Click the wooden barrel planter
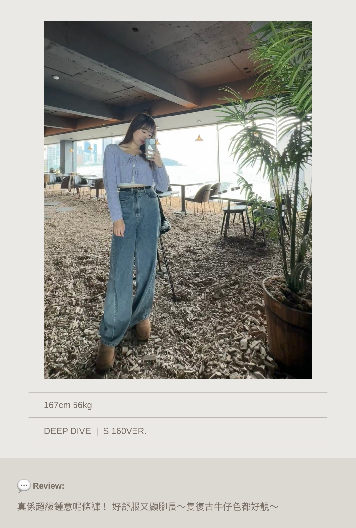356x528 pixels. [x=287, y=327]
